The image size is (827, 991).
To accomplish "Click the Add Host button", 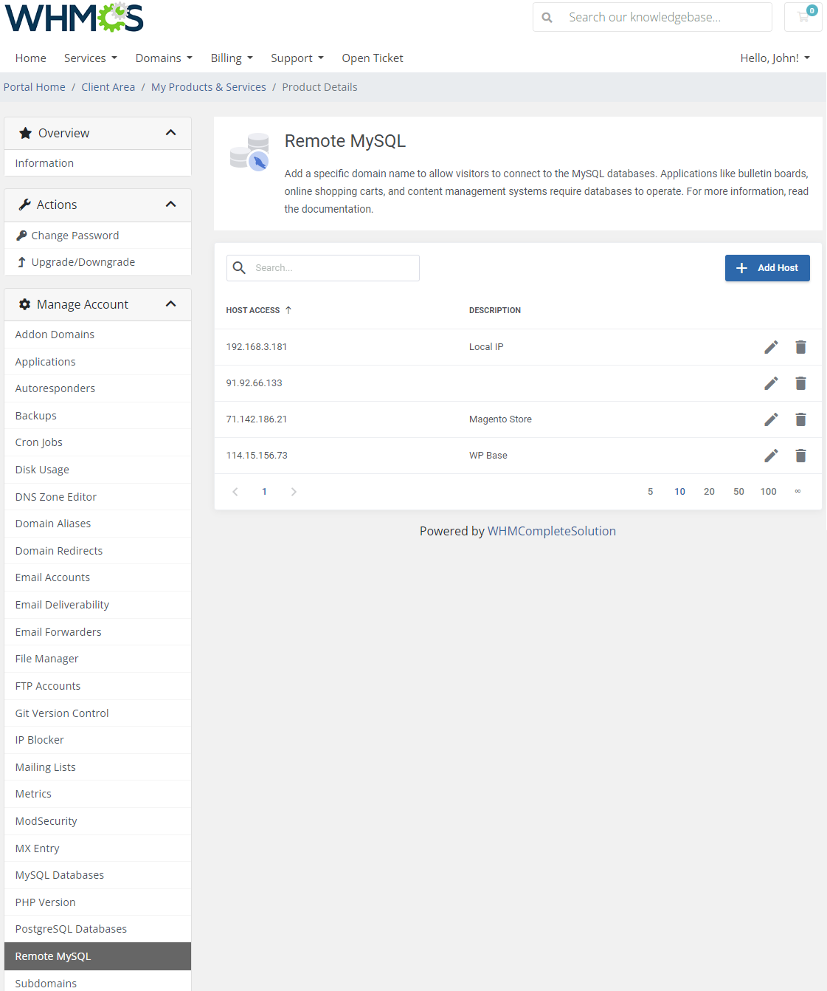I will (x=767, y=268).
